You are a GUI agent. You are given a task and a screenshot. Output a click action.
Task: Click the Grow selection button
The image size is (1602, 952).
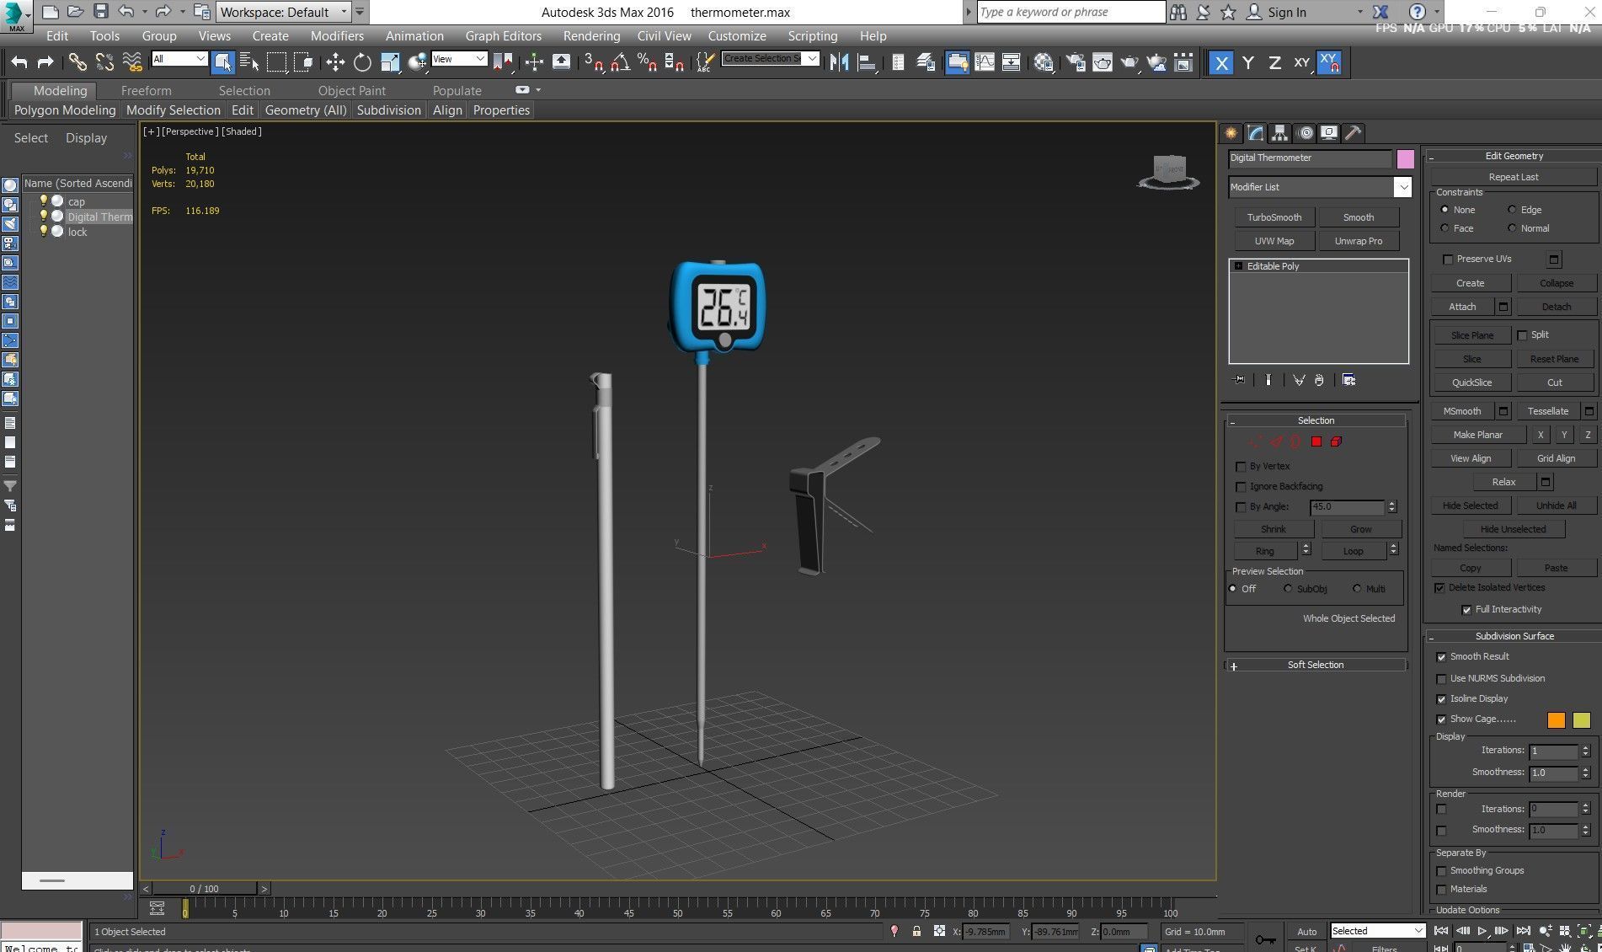(x=1360, y=529)
